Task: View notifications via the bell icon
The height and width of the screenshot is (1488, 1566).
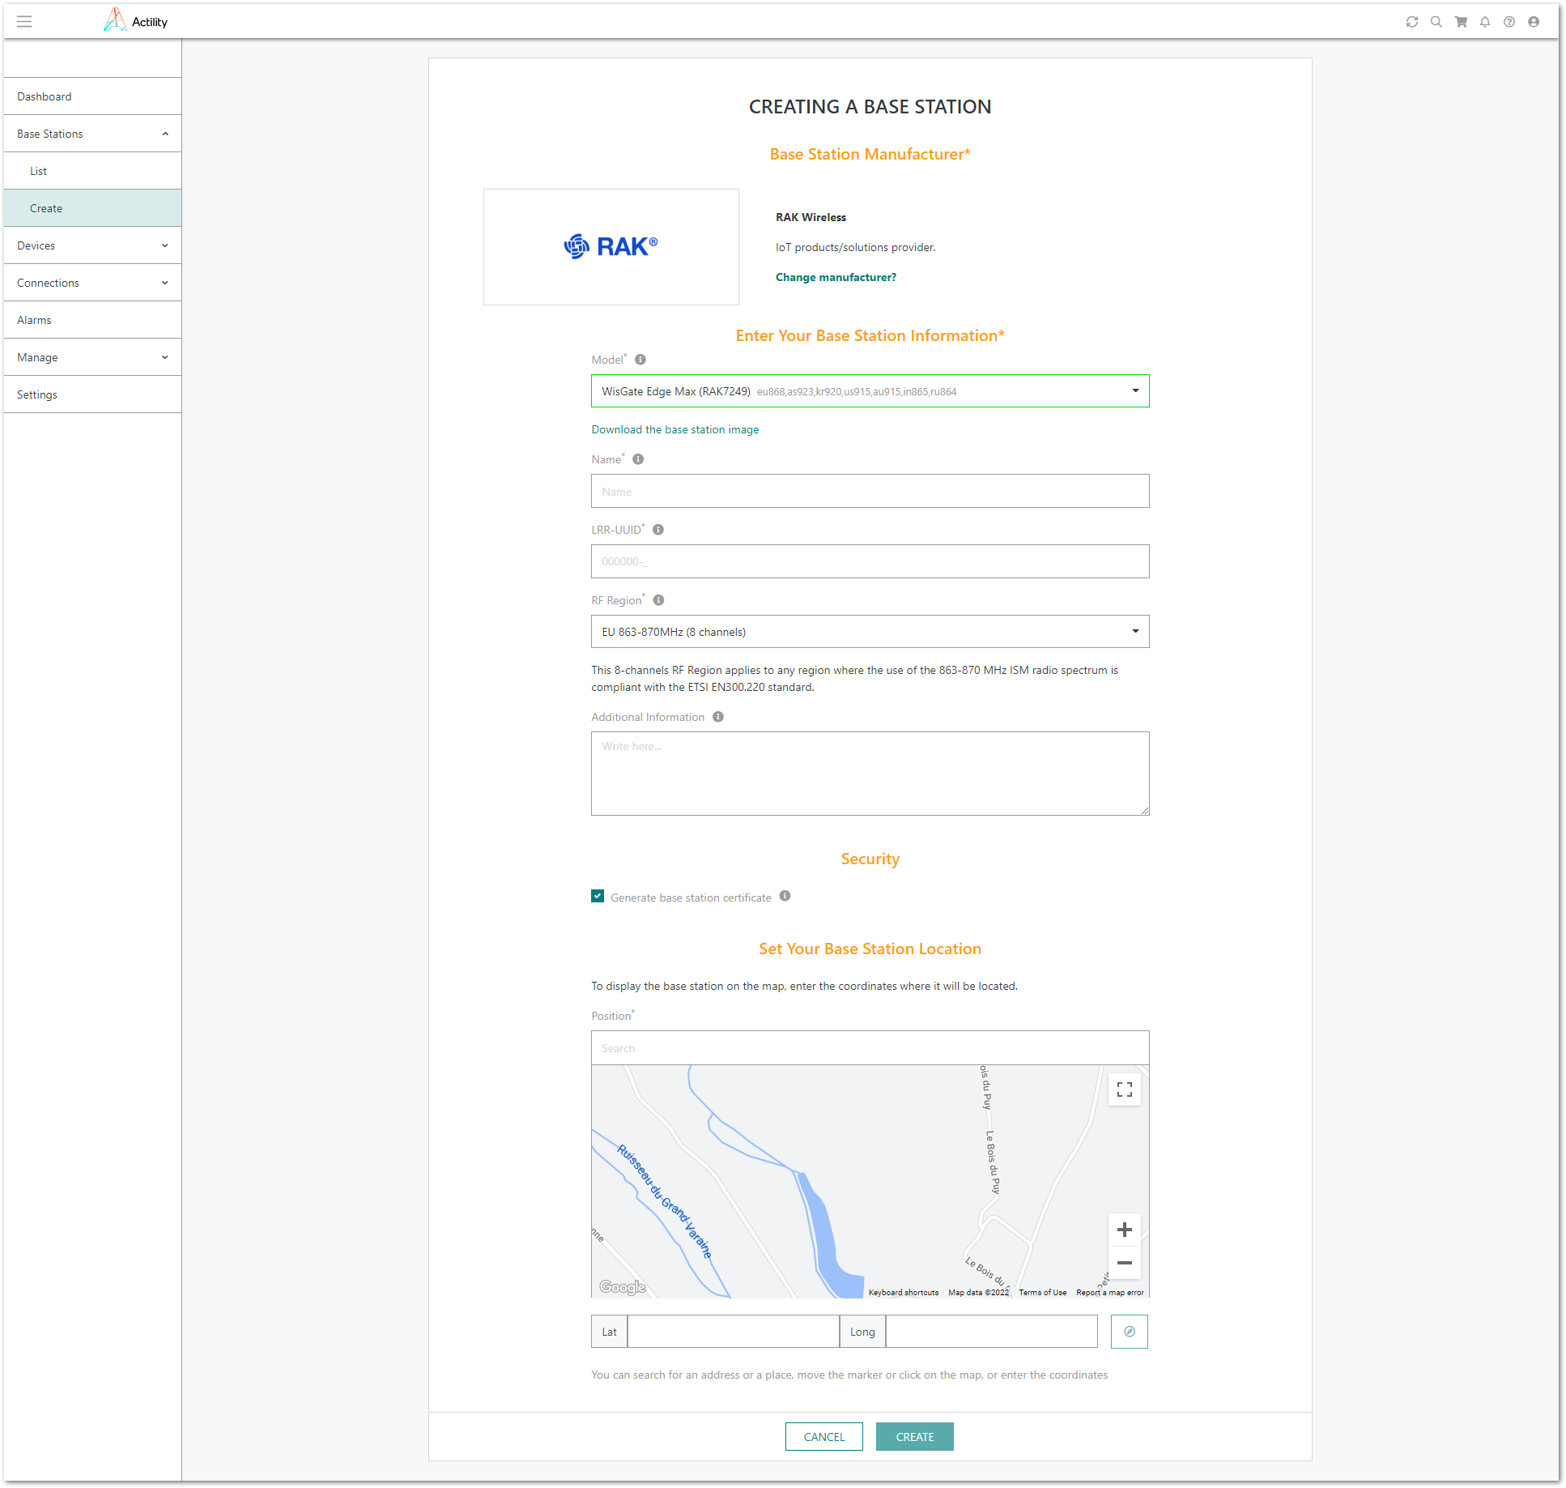Action: tap(1485, 21)
